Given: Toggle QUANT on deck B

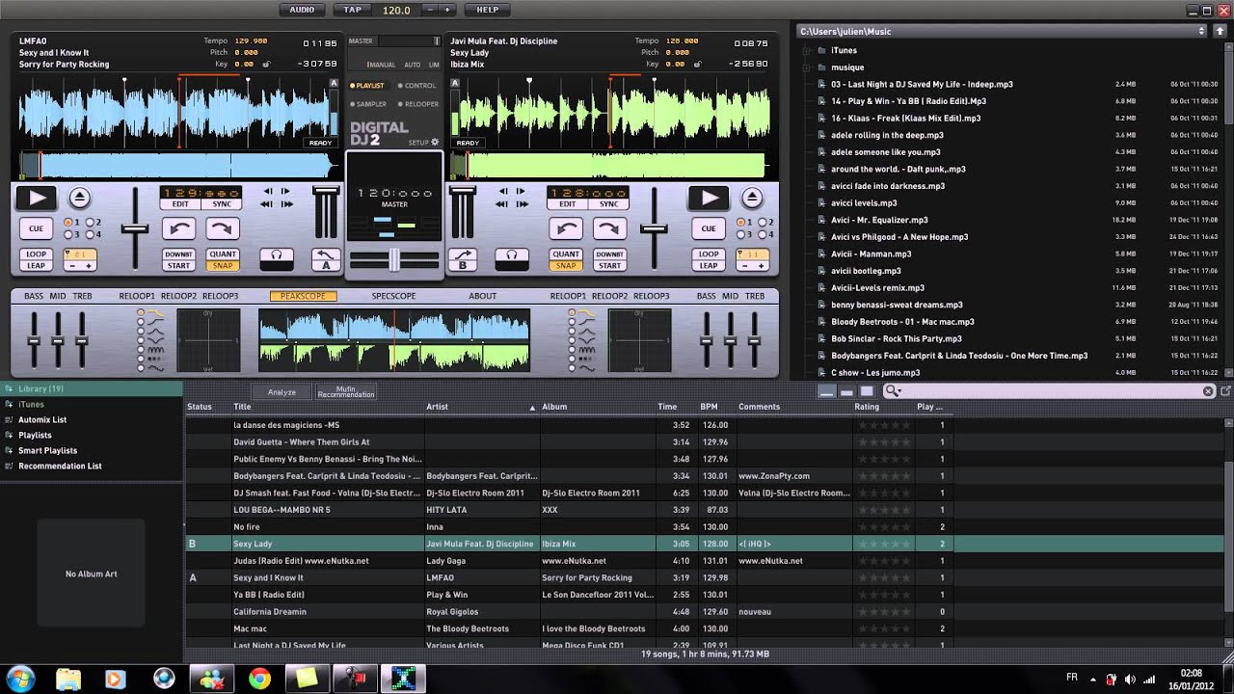Looking at the screenshot, I should tap(566, 254).
